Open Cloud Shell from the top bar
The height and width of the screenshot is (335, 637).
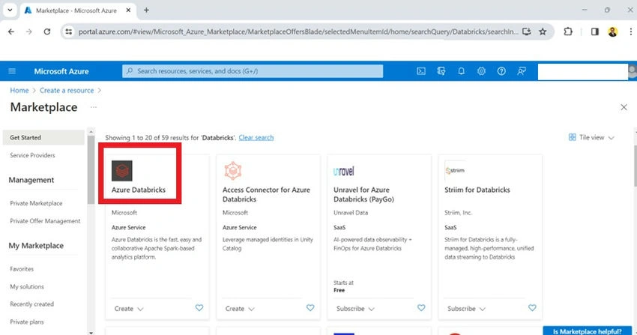[x=421, y=71]
